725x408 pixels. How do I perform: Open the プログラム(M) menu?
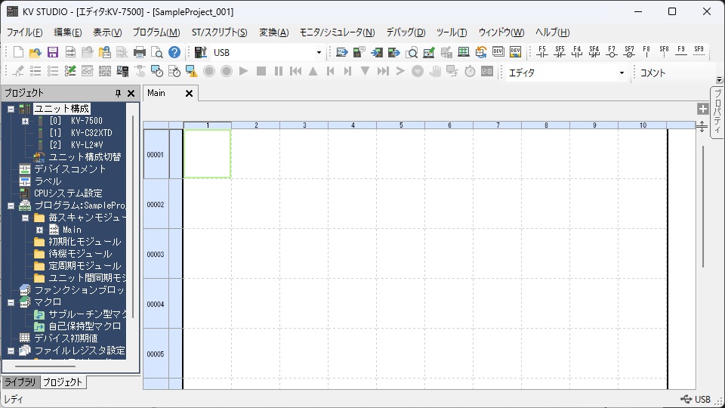156,32
